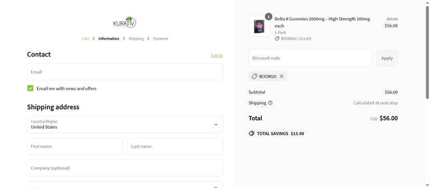Image resolution: width=430 pixels, height=188 pixels.
Task: Click the Delta 8 Gummies product thumbnail
Action: [x=259, y=26]
